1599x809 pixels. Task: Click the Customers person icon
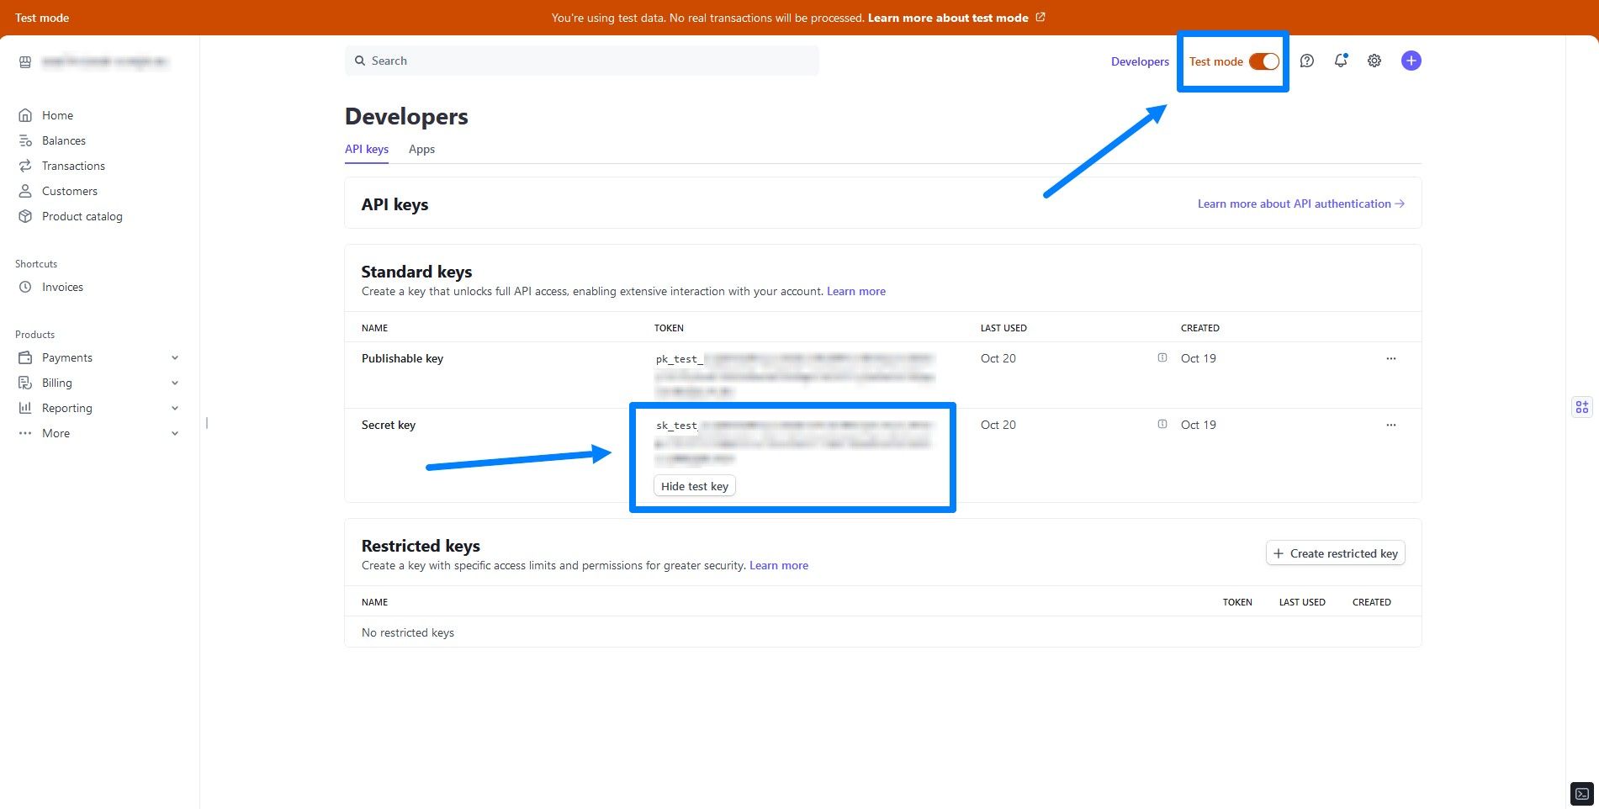point(25,191)
